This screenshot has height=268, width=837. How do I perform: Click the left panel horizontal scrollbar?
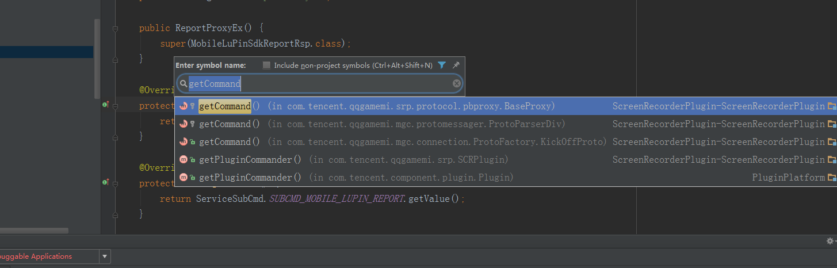pyautogui.click(x=35, y=231)
